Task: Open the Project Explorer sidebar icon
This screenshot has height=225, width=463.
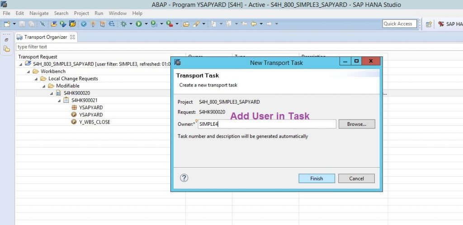Action: pyautogui.click(x=7, y=49)
